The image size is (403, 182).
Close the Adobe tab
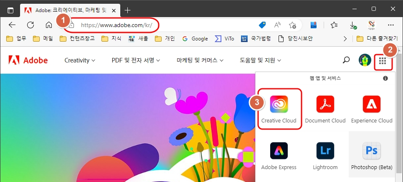click(x=114, y=10)
